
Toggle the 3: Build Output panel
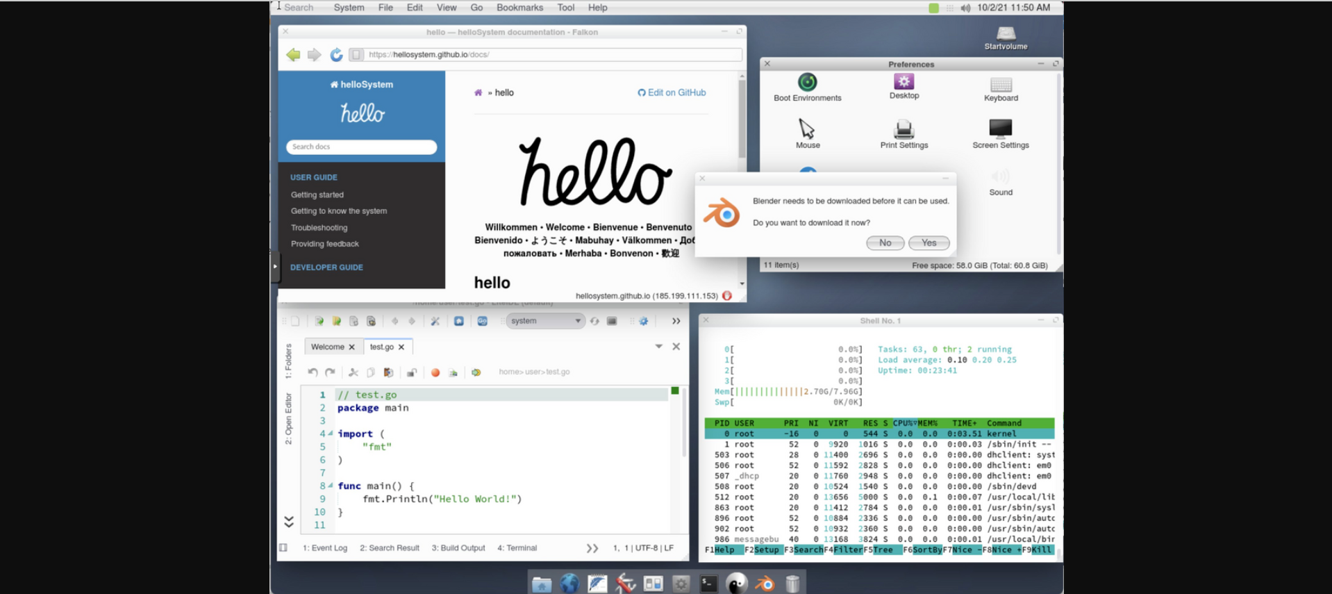pyautogui.click(x=458, y=548)
